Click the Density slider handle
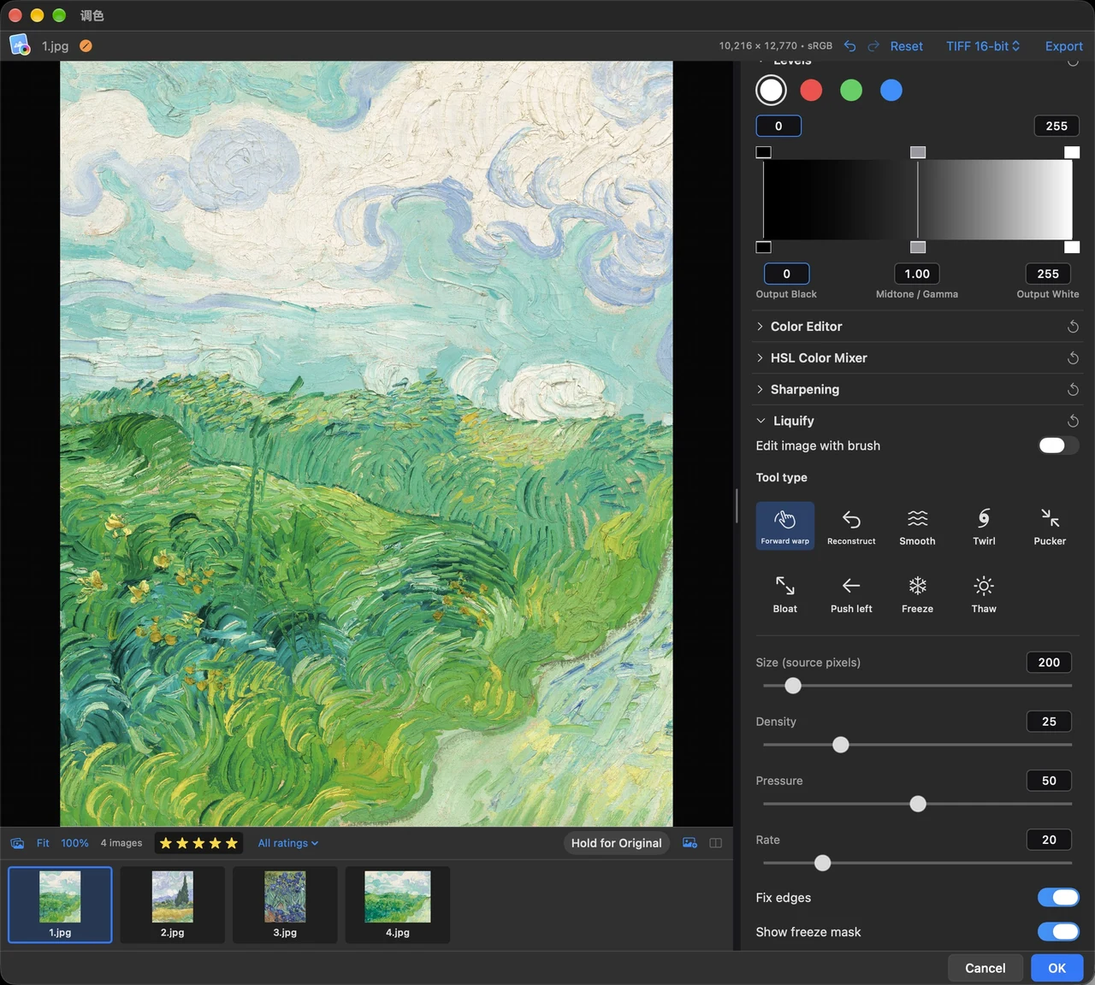The width and height of the screenshot is (1095, 985). click(841, 745)
